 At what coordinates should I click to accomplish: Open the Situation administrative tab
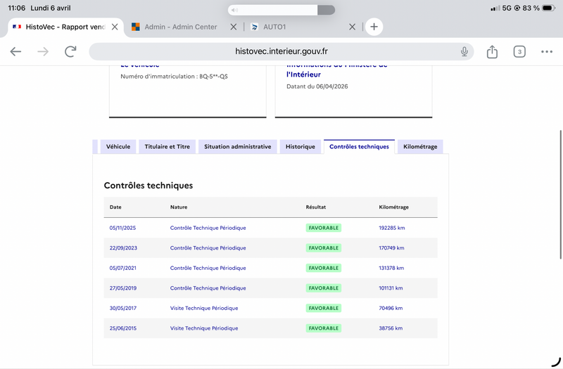click(237, 147)
